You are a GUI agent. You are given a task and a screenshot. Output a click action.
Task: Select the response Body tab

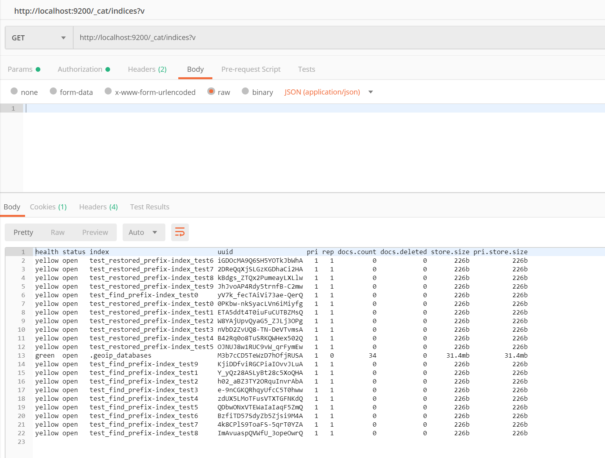12,207
